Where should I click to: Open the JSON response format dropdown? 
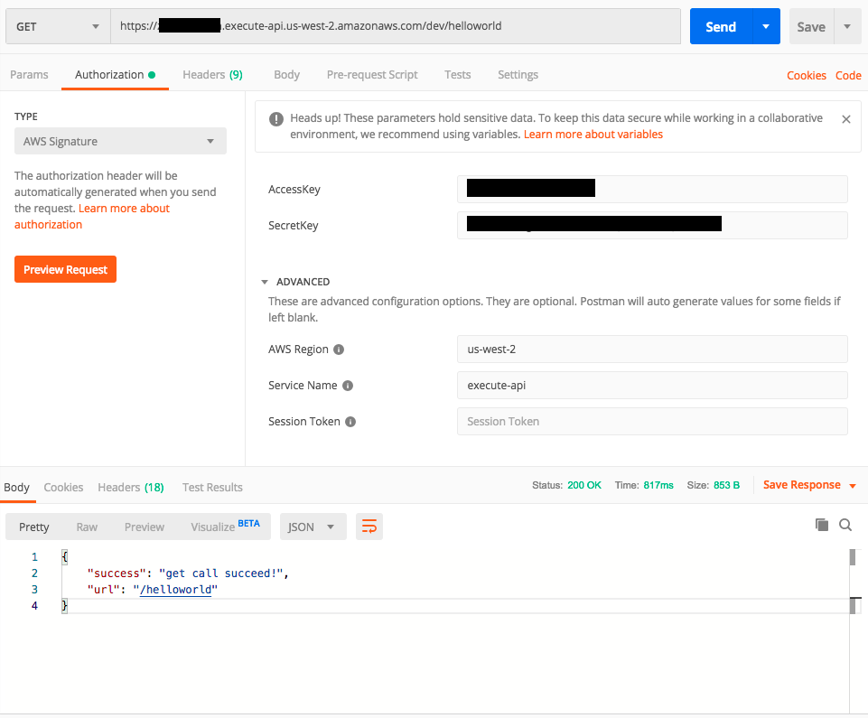pos(313,525)
